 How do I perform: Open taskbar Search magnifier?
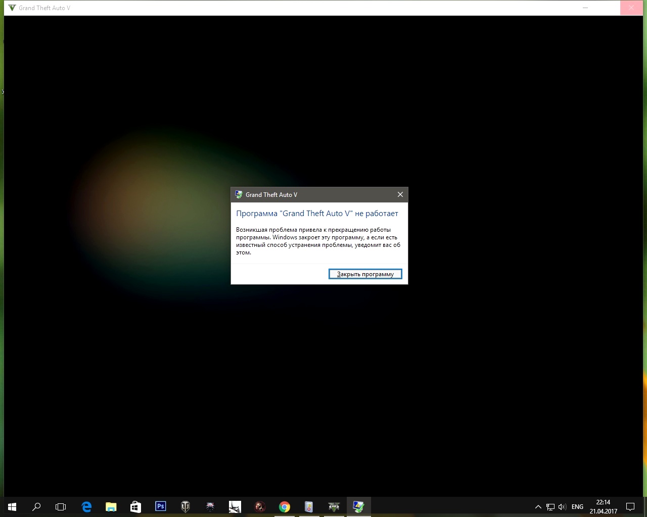click(36, 506)
